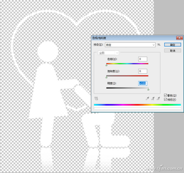The image size is (184, 173).
Task: Toggle the 预览 preview checkbox
Action: 165,99
